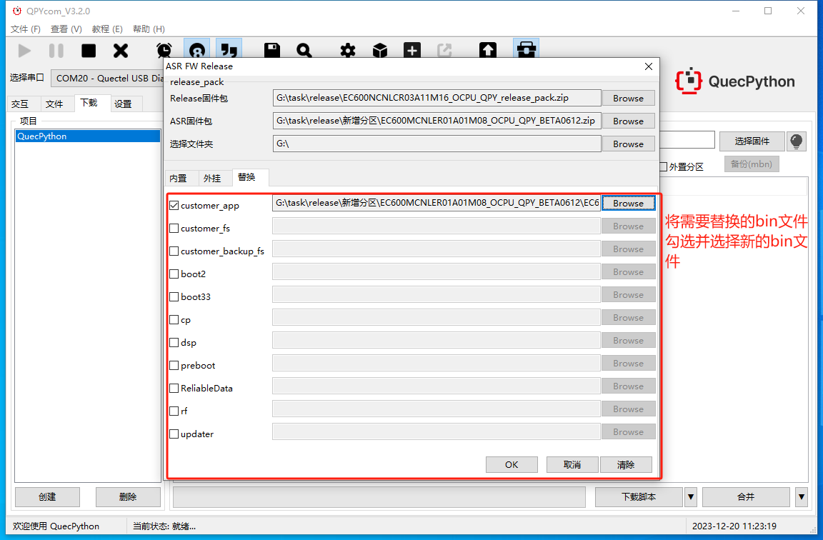This screenshot has width=823, height=540.
Task: Browse for 选择文件夹 folder
Action: pyautogui.click(x=628, y=144)
